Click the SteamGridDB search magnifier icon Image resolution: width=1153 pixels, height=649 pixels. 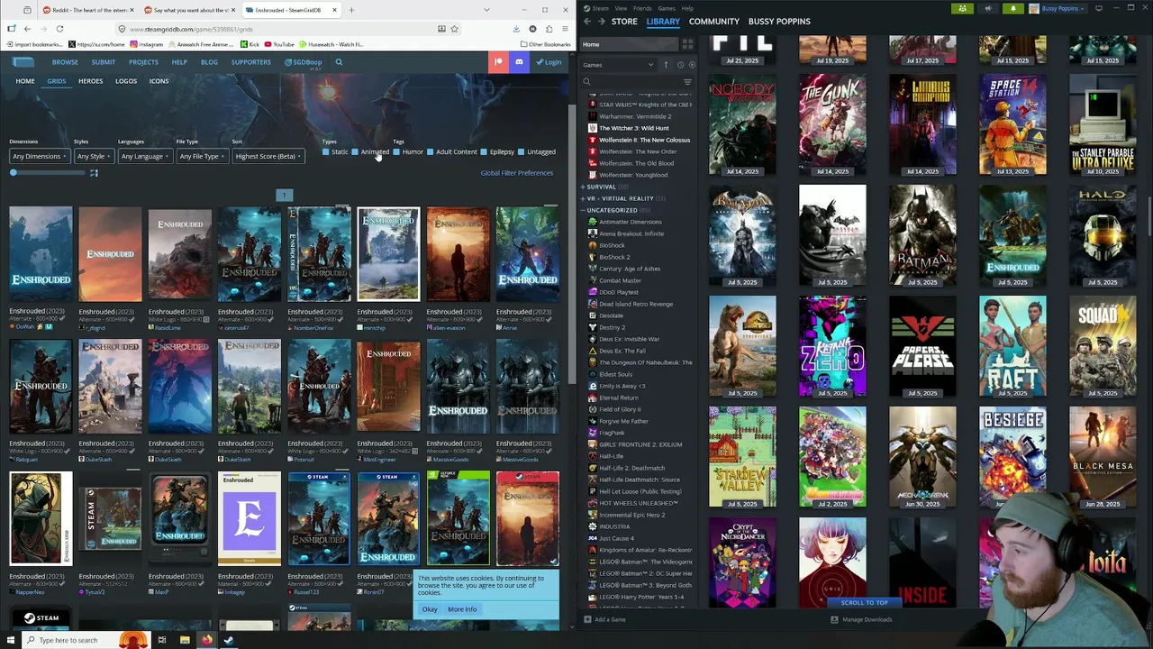pos(339,62)
